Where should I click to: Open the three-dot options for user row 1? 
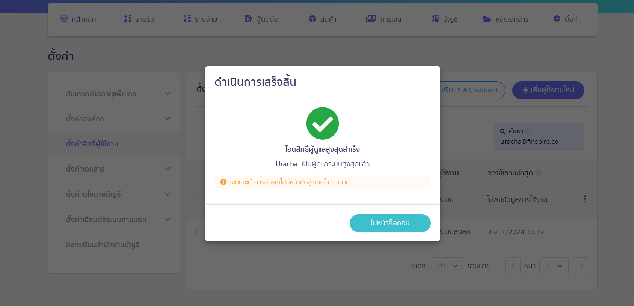click(x=585, y=199)
